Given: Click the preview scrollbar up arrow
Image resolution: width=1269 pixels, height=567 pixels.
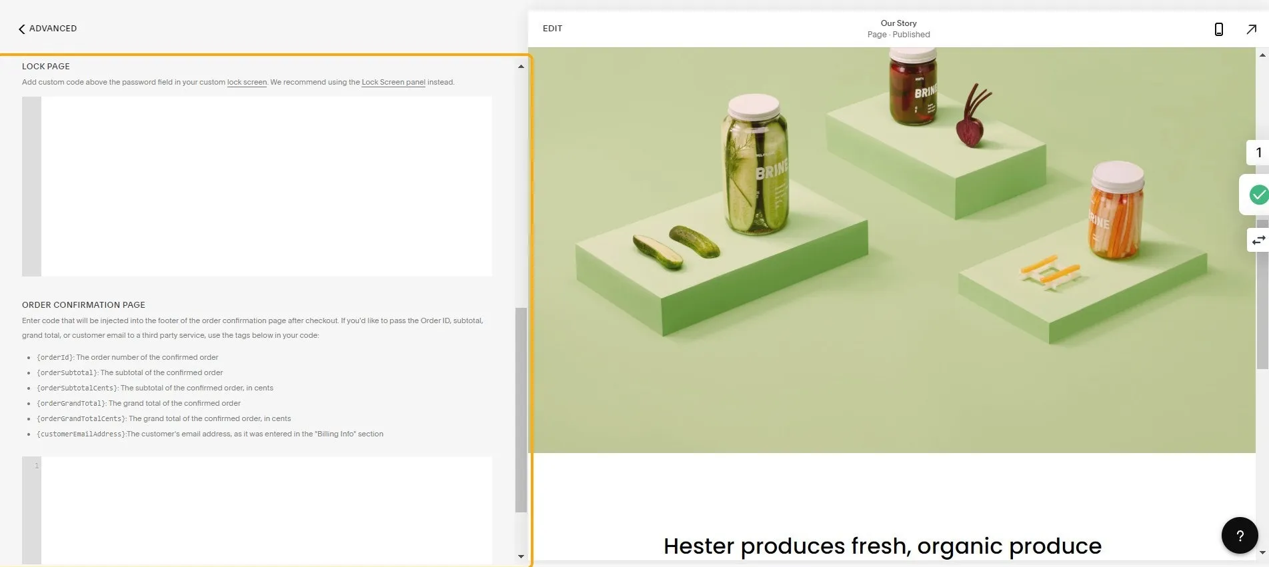Looking at the screenshot, I should pos(1262,55).
